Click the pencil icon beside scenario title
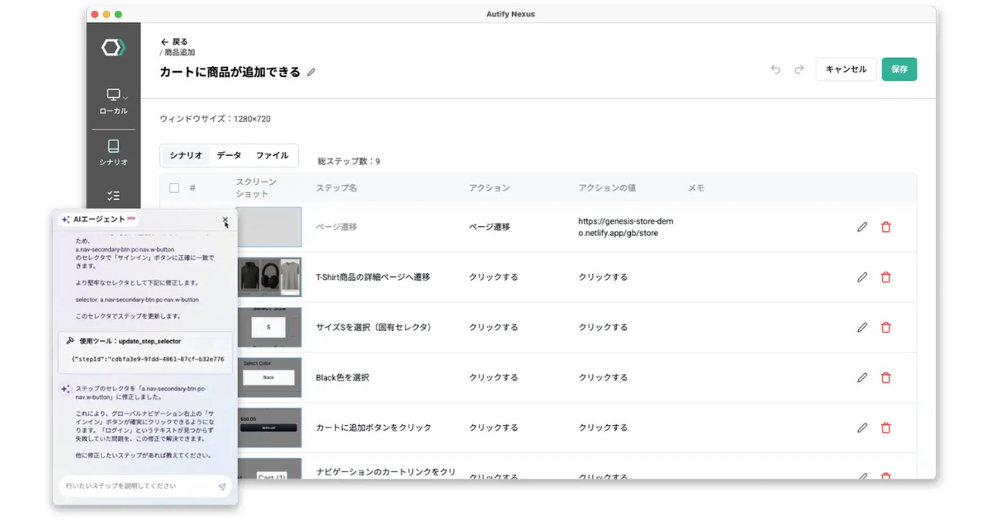Screen dimensions: 991x520 point(311,73)
